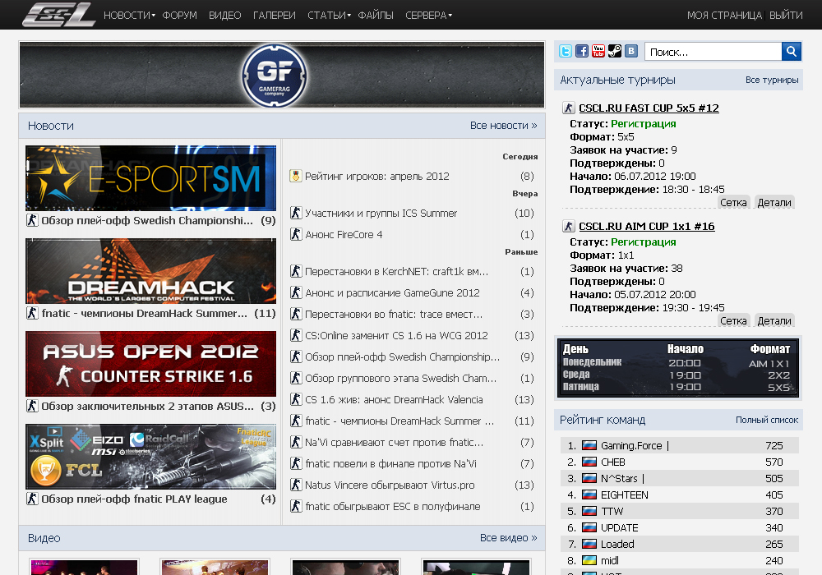Open the ВИДЕО menu item
Viewport: 822px width, 575px height.
pos(225,15)
